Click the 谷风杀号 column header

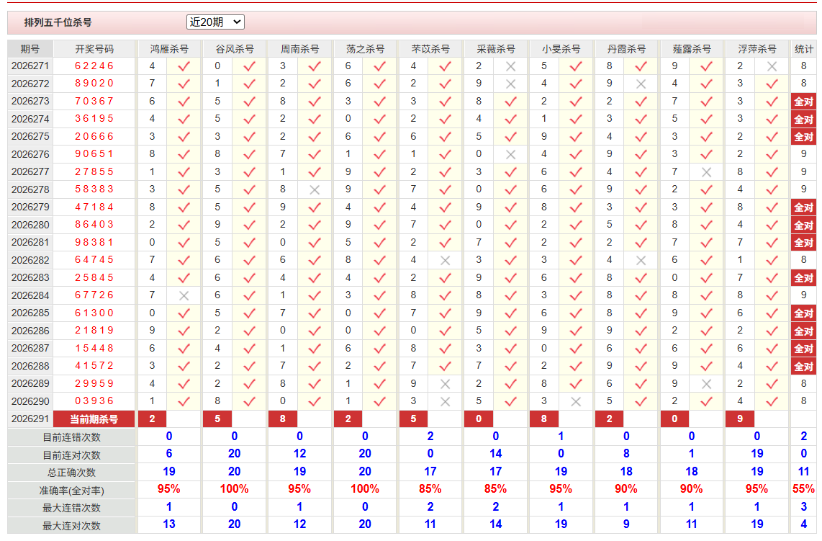pyautogui.click(x=235, y=49)
